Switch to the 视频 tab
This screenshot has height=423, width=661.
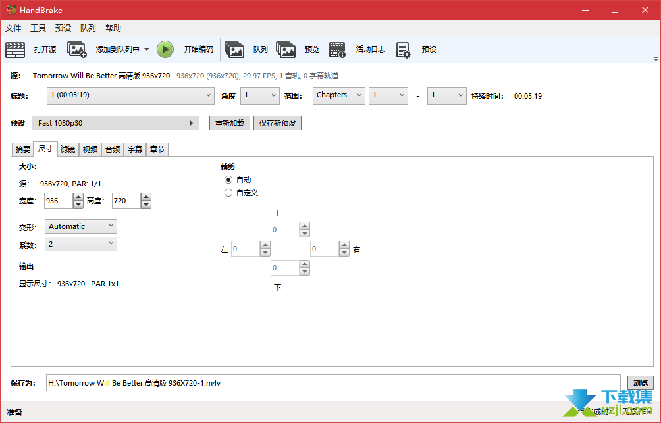click(90, 149)
